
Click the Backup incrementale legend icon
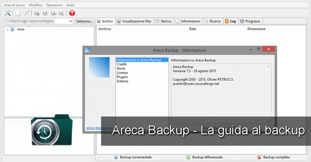point(116,157)
